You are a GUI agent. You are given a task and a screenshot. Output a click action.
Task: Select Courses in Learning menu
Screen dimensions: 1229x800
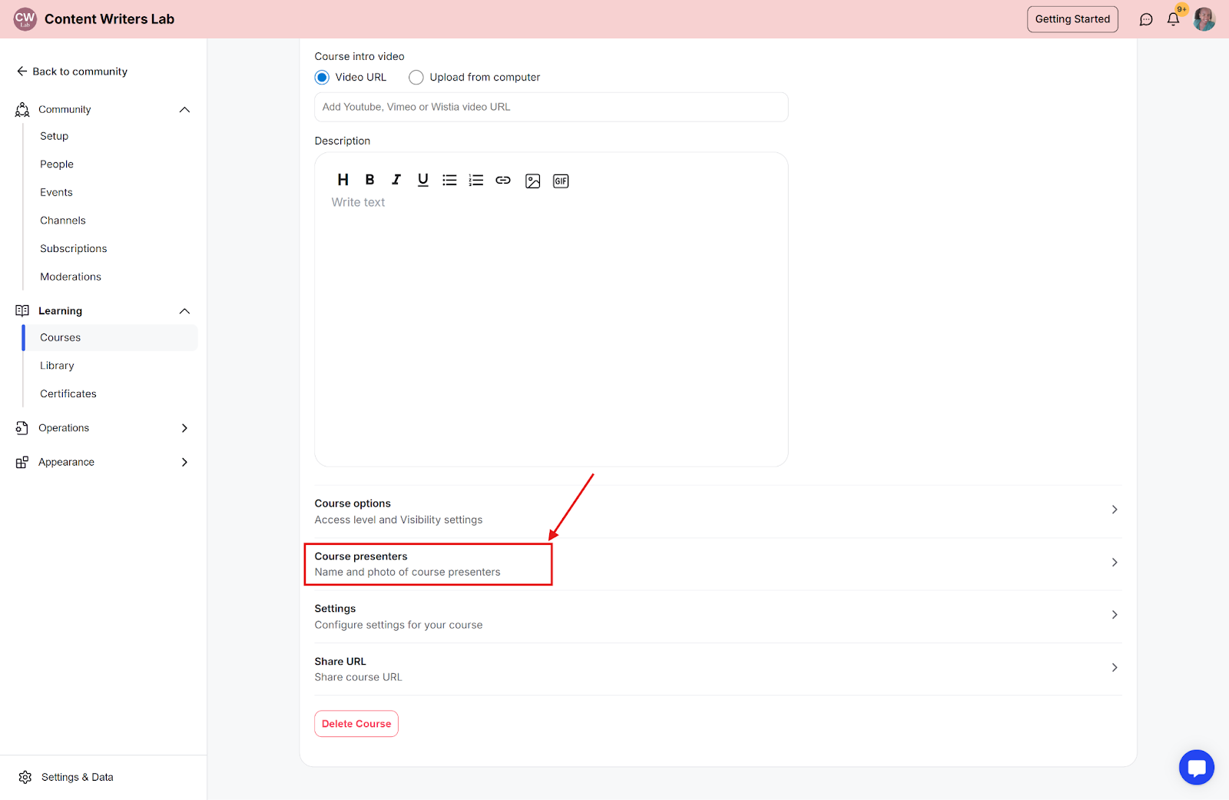coord(110,338)
